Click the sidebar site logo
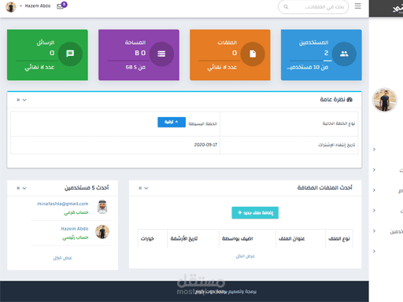This screenshot has width=403, height=302. (x=397, y=9)
